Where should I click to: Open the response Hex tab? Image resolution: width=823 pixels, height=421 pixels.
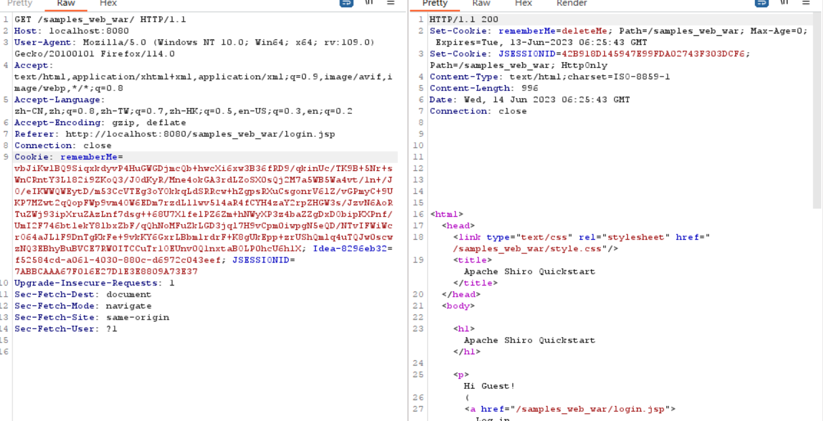tap(524, 4)
